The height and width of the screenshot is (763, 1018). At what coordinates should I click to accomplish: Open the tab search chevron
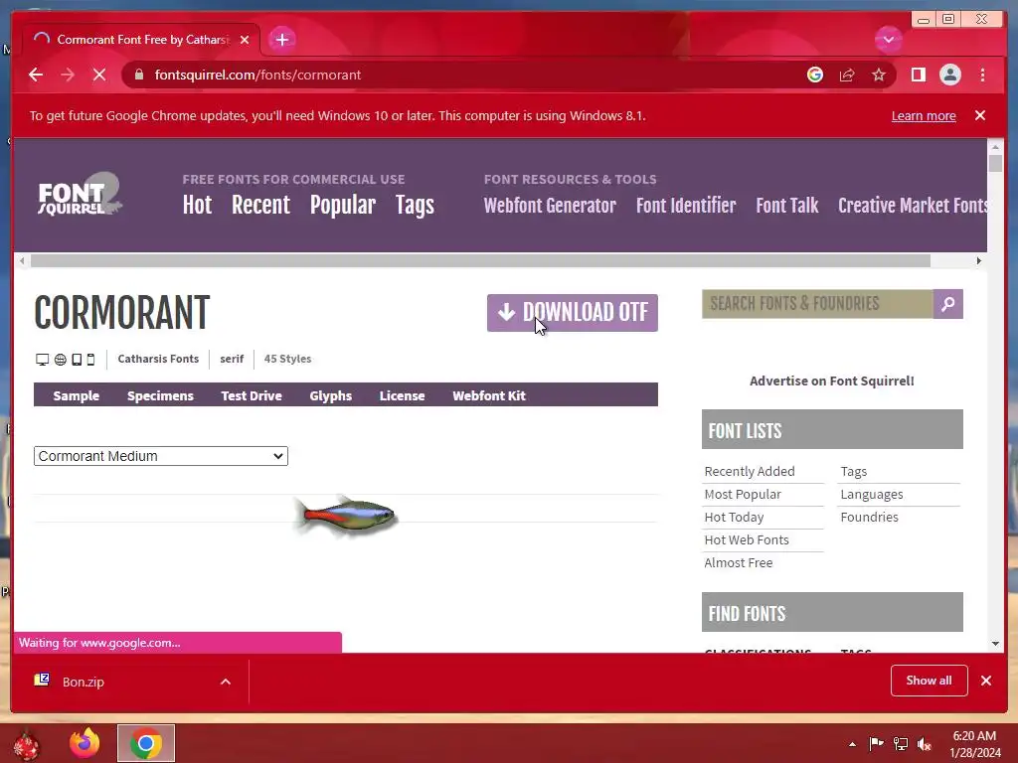[888, 40]
